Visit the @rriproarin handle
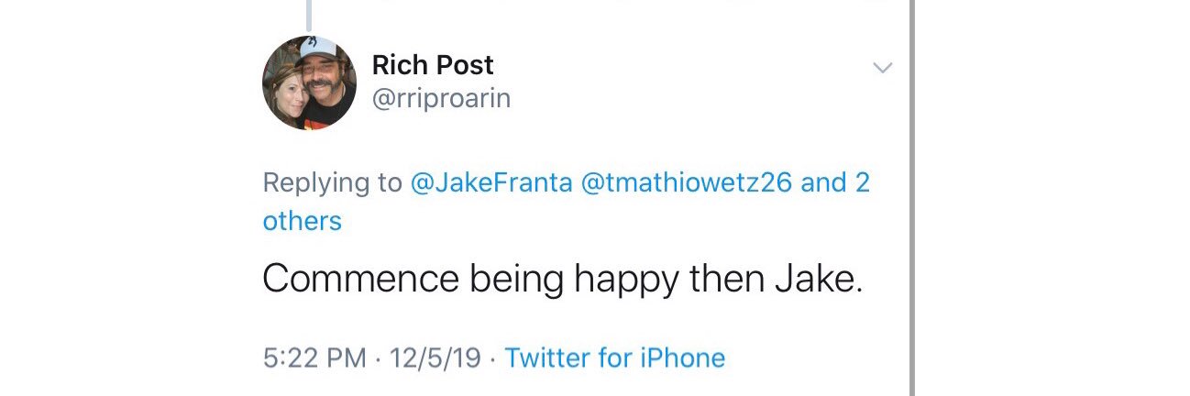 [441, 99]
